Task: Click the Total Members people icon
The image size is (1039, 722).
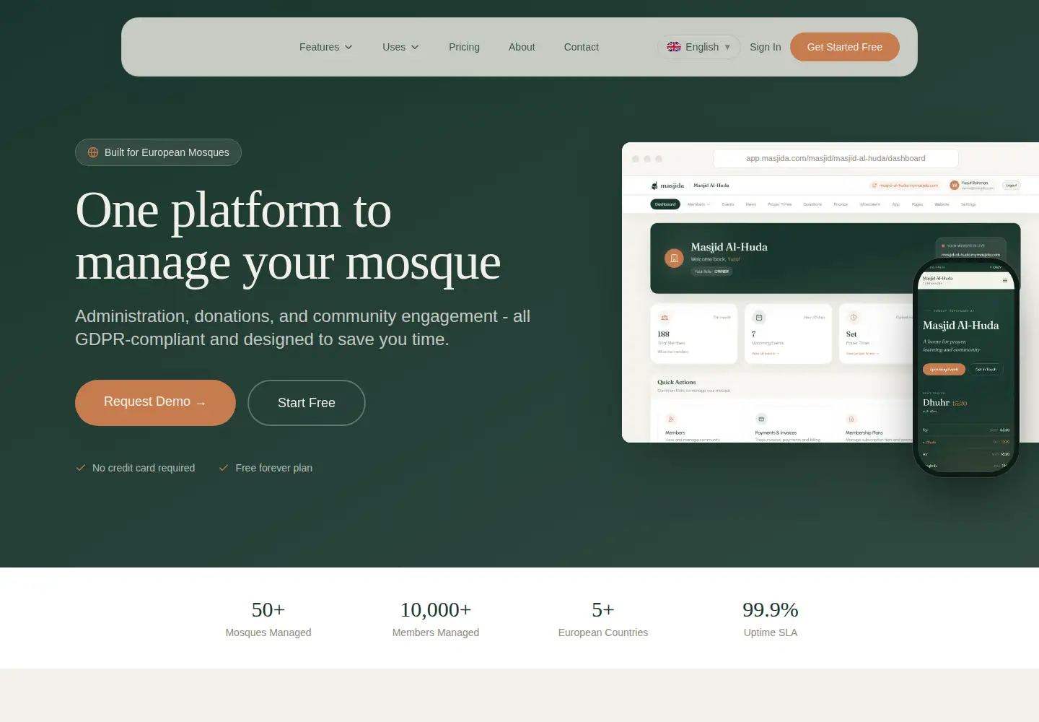Action: [665, 317]
